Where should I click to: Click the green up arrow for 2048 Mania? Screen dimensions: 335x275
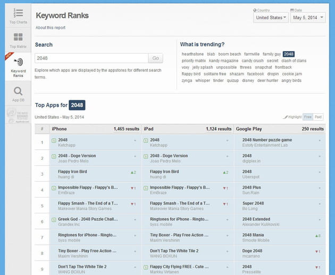point(317,236)
